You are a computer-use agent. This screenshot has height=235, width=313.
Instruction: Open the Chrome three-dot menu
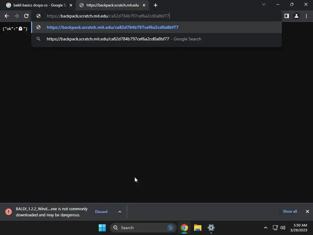click(306, 16)
